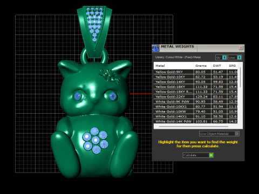This screenshot has height=194, width=259.
Task: Click the 51.47 DWT value
Action: pos(218,72)
